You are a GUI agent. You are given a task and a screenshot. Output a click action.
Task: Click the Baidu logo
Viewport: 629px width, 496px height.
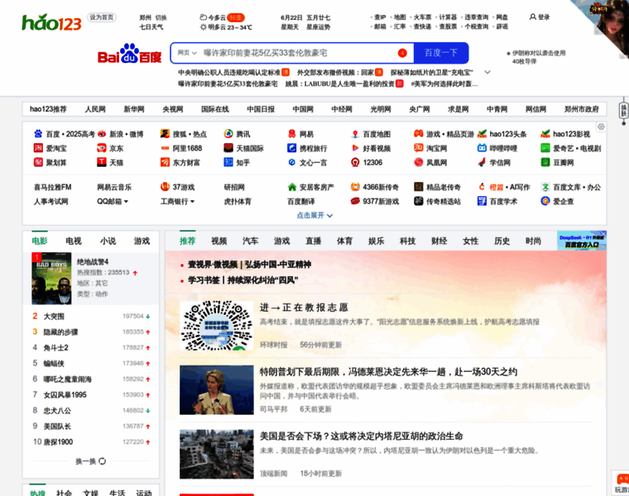click(129, 53)
